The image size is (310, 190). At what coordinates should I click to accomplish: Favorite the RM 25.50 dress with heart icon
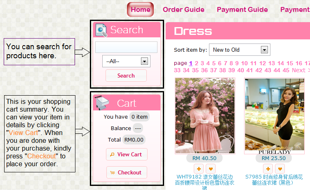click(x=280, y=169)
